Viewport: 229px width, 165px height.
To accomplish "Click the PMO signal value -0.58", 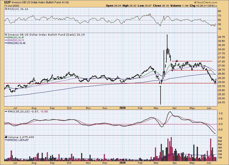I will point(44,111).
